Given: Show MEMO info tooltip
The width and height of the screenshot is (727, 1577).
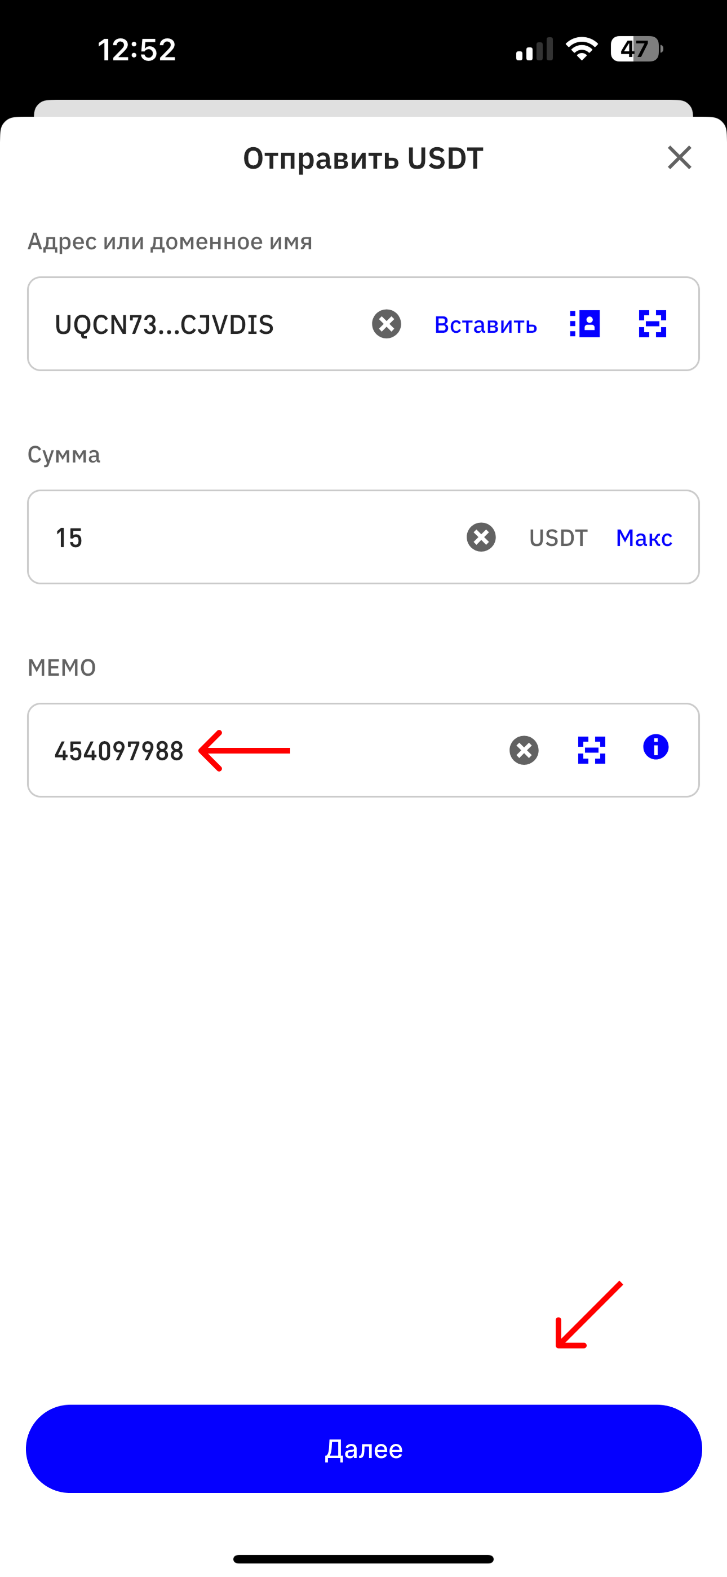Looking at the screenshot, I should (x=655, y=747).
